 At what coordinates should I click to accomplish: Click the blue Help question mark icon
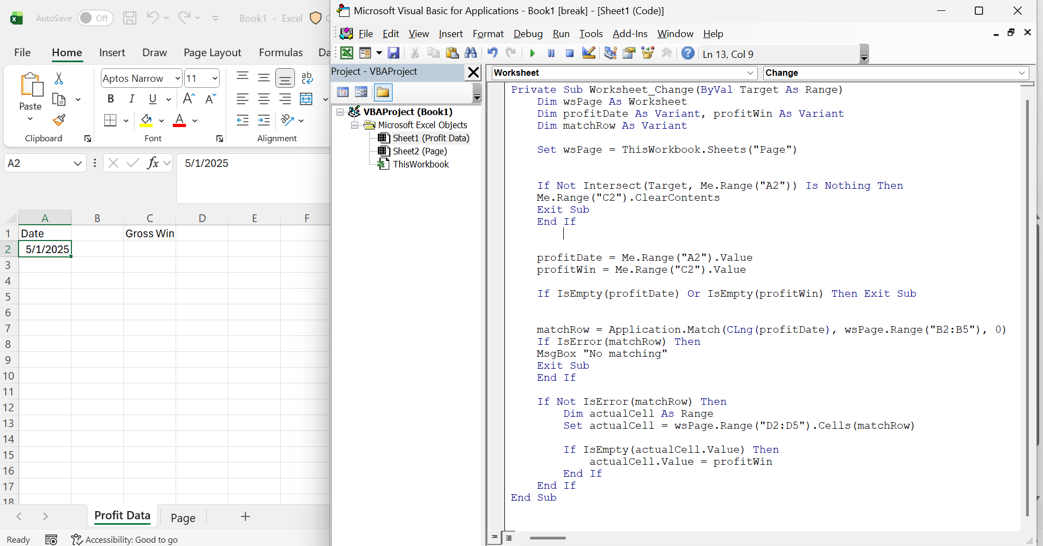pos(688,53)
